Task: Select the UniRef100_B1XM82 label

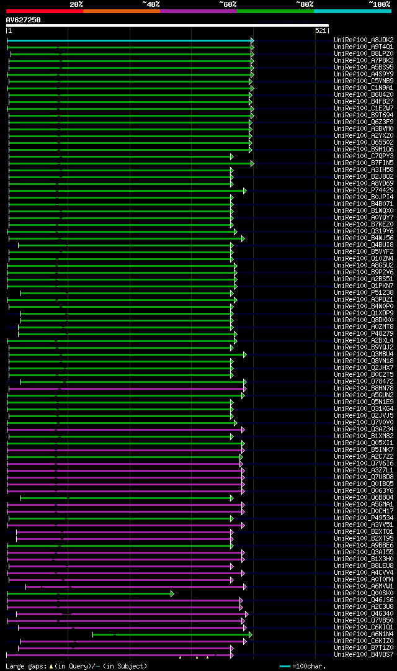Action: (x=364, y=436)
